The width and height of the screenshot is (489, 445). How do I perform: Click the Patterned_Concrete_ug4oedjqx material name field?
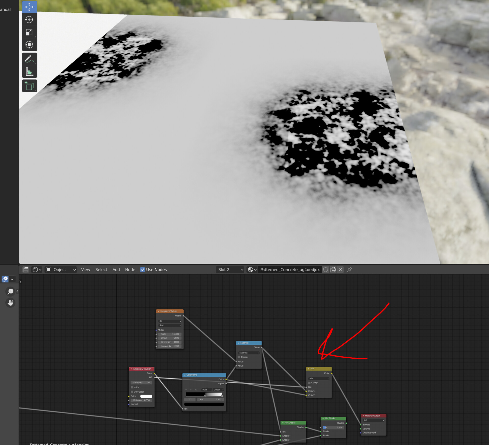click(x=290, y=269)
